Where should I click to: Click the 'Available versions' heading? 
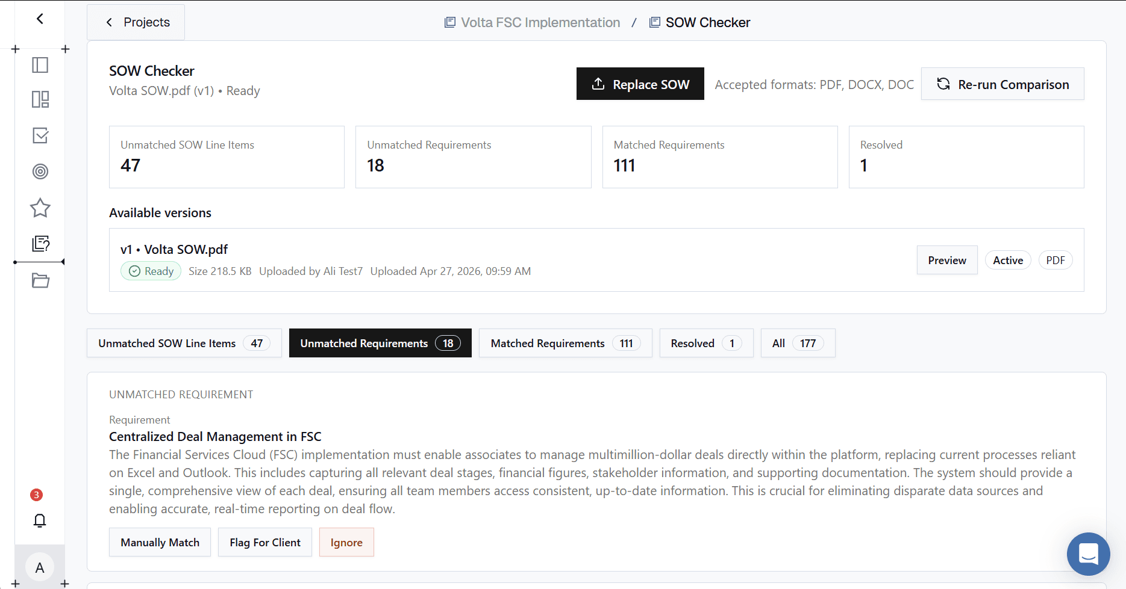(160, 212)
